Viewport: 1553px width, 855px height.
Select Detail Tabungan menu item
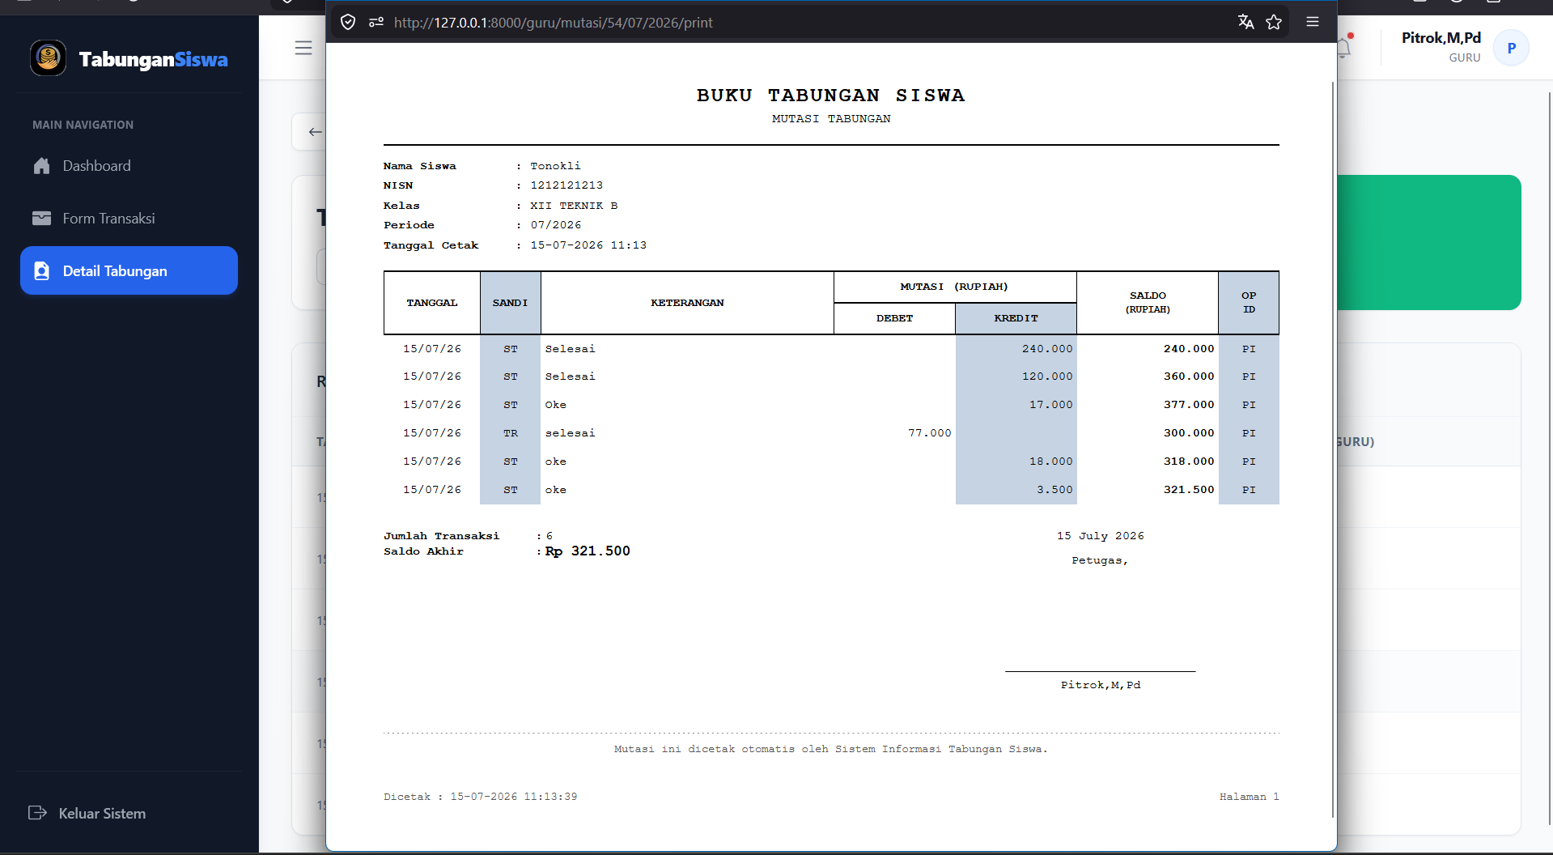click(x=129, y=270)
